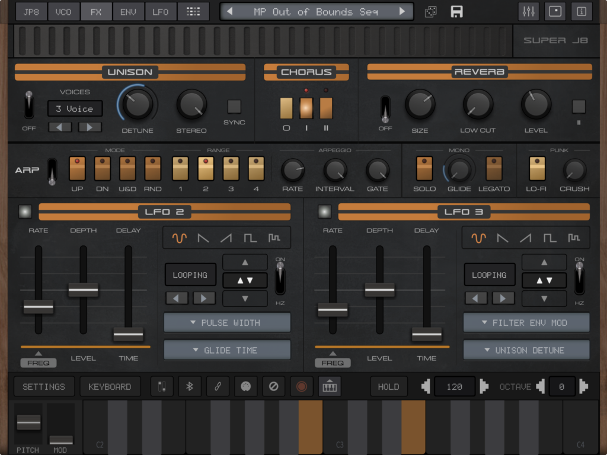Open the PULSE WIDTH destination dropdown
The height and width of the screenshot is (455, 607).
click(x=227, y=322)
